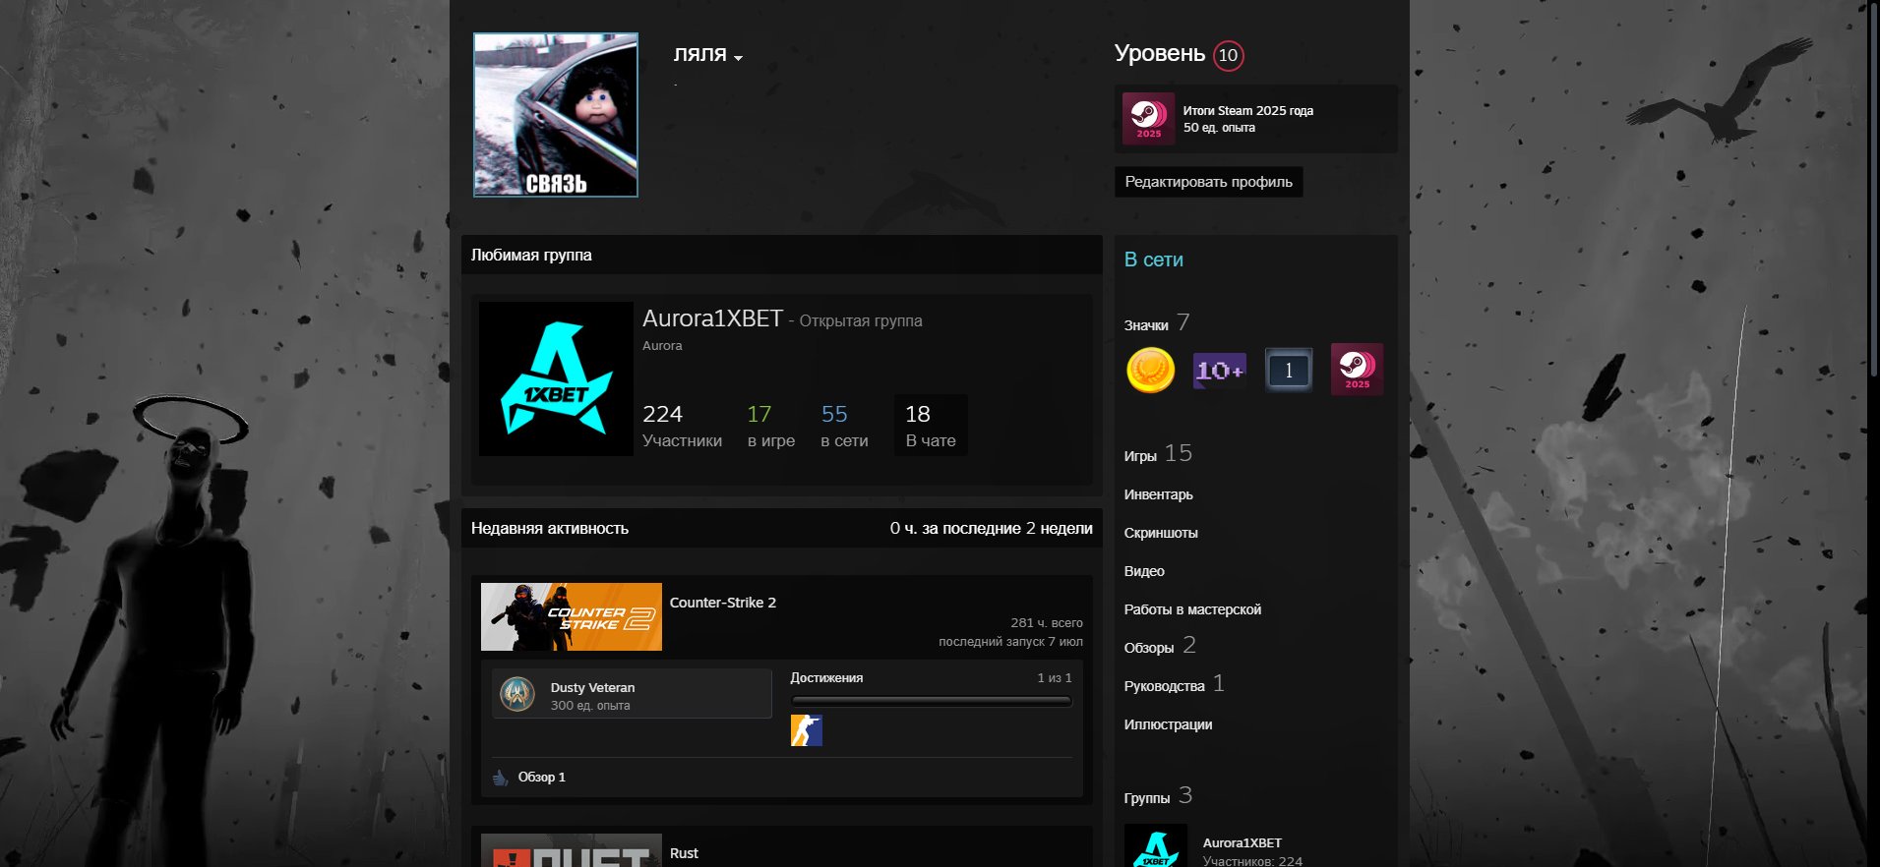The image size is (1880, 867).
Task: Click the Уровень level label
Action: pyautogui.click(x=1159, y=53)
